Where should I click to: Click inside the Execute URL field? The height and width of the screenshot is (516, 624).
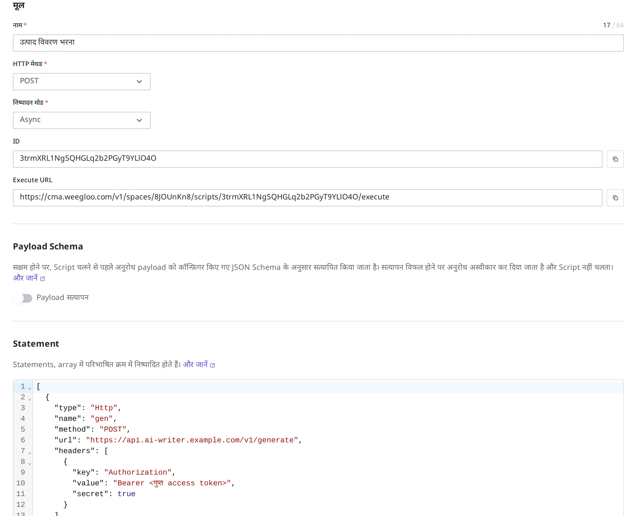pyautogui.click(x=307, y=198)
